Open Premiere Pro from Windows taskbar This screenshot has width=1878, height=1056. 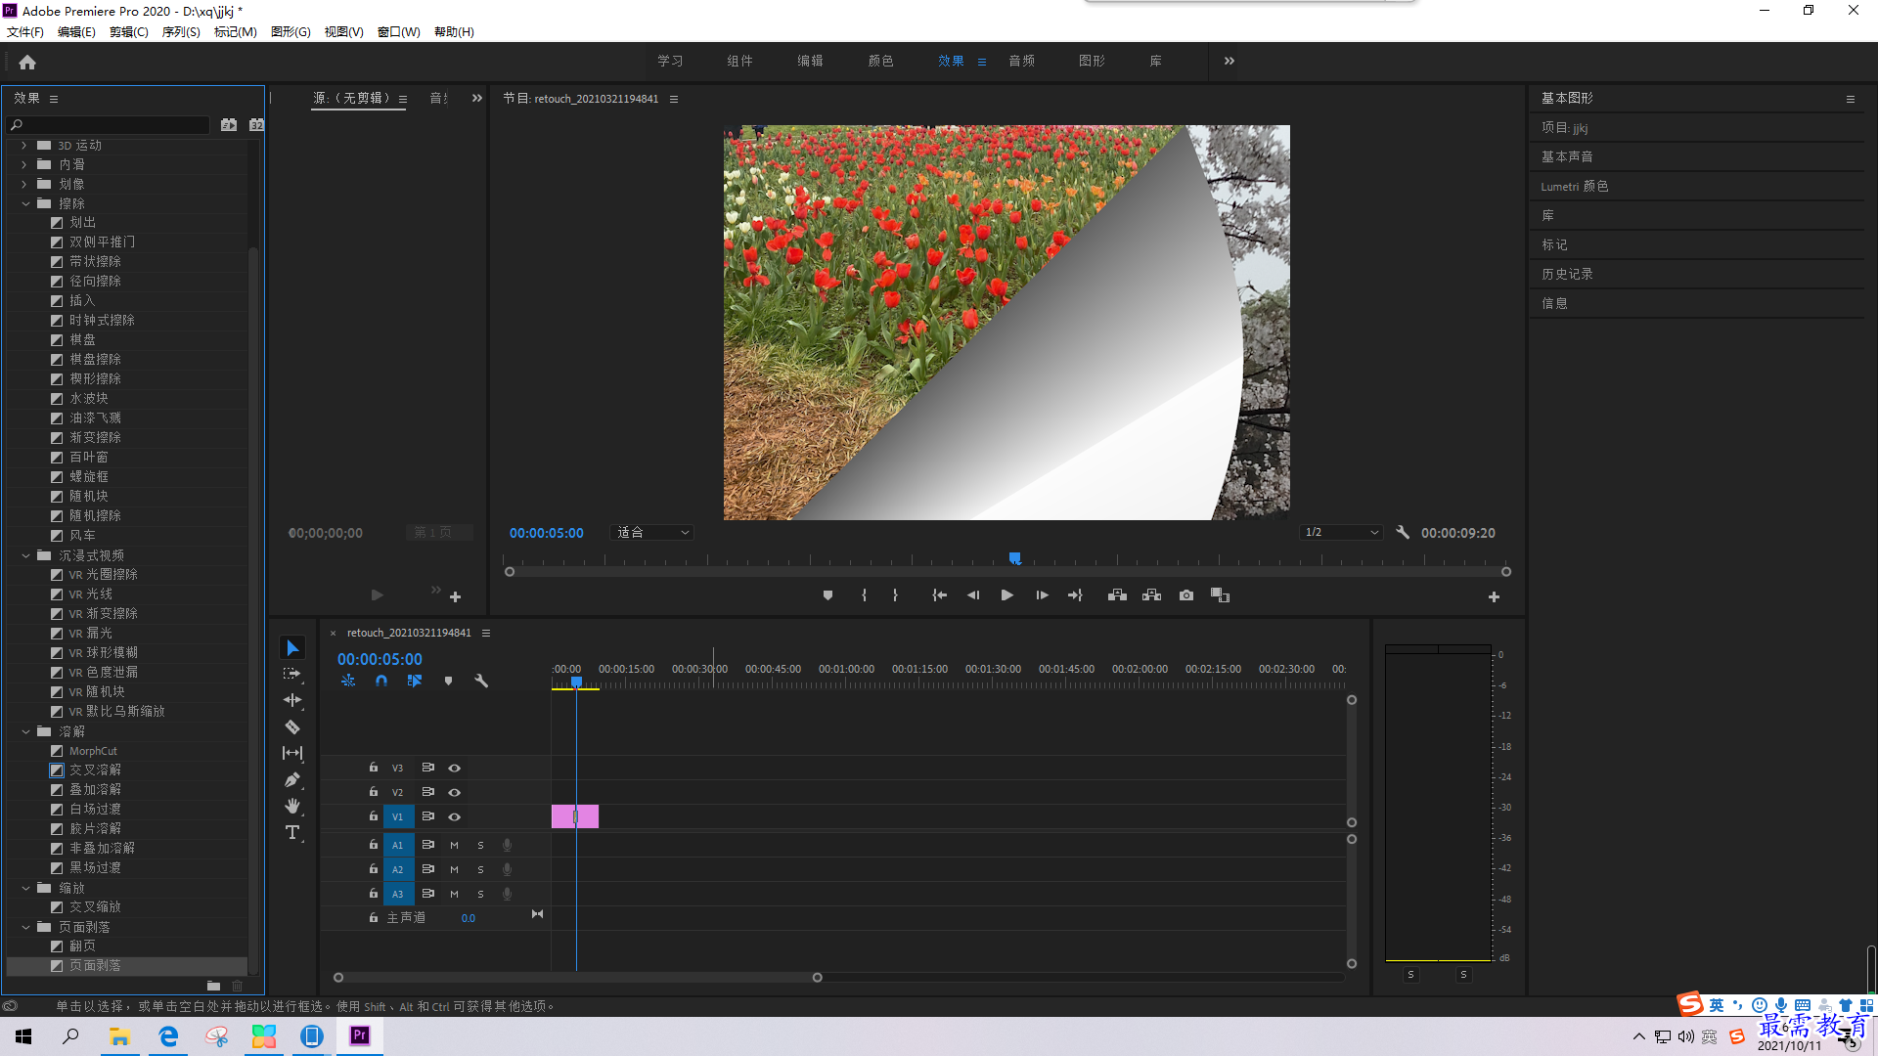tap(359, 1035)
